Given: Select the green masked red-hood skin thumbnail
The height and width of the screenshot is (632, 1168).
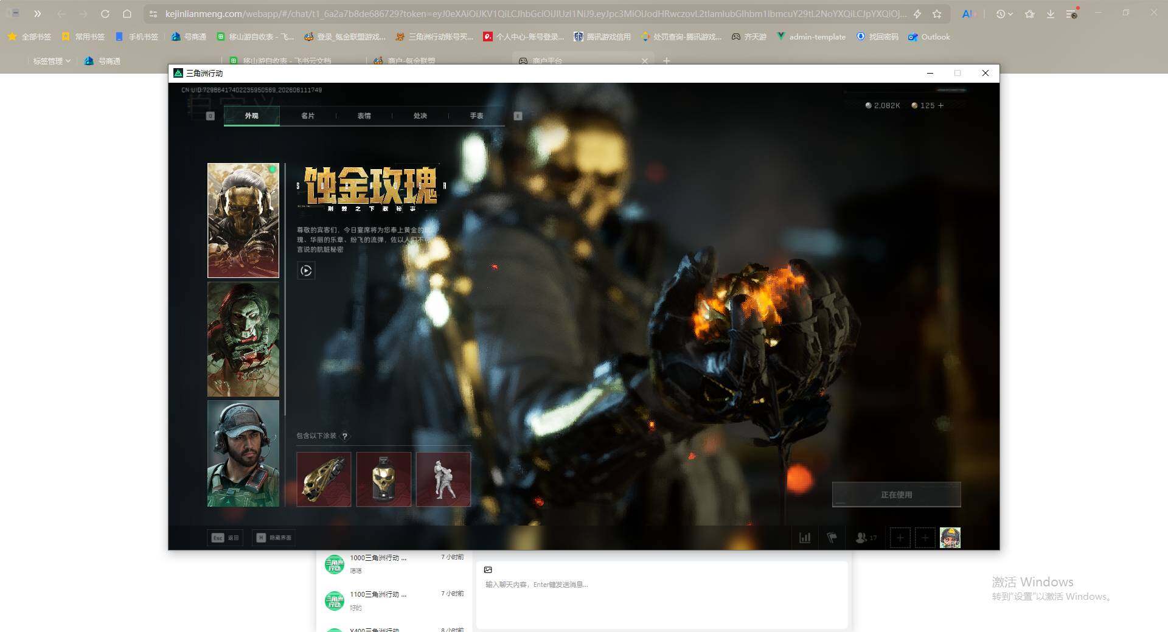Looking at the screenshot, I should pyautogui.click(x=243, y=339).
